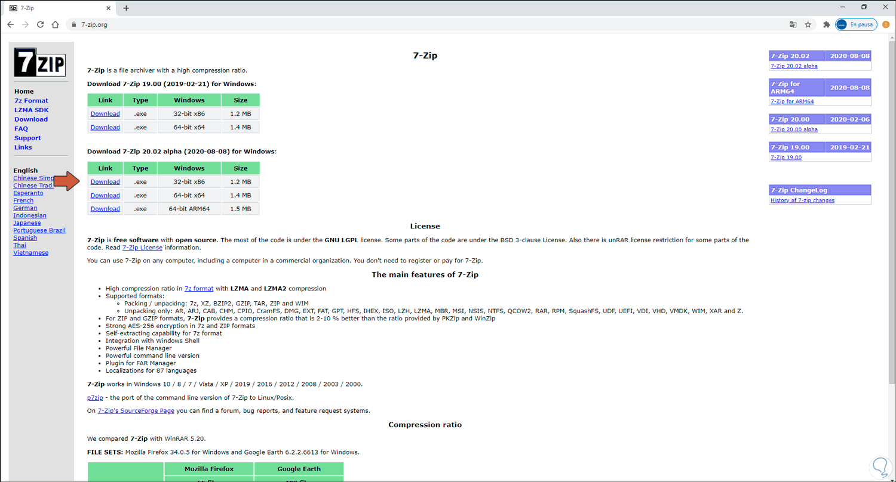
Task: Click the 7-Zip ChangeLog header
Action: 820,190
